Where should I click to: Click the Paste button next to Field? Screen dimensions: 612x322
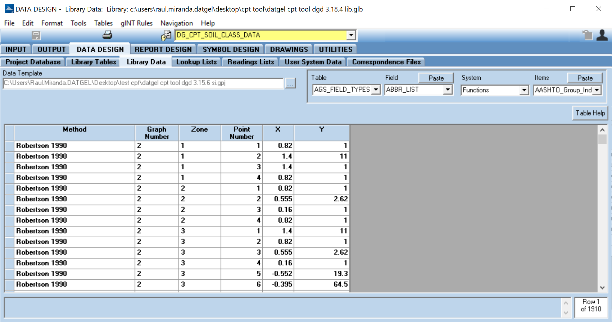pos(436,78)
